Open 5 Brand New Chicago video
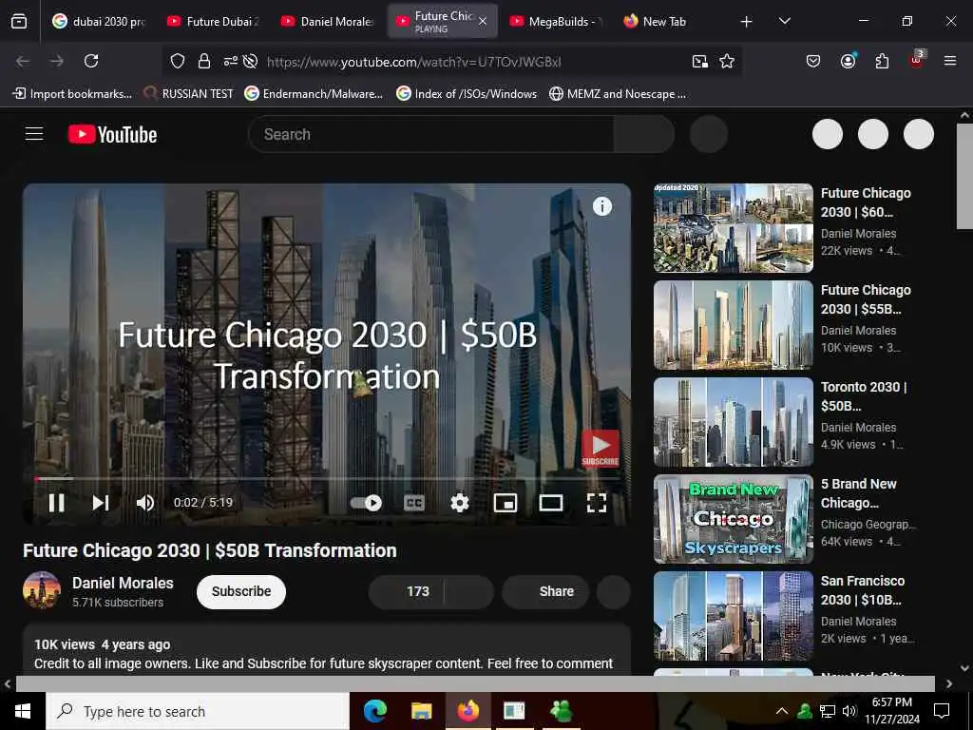 tap(734, 519)
